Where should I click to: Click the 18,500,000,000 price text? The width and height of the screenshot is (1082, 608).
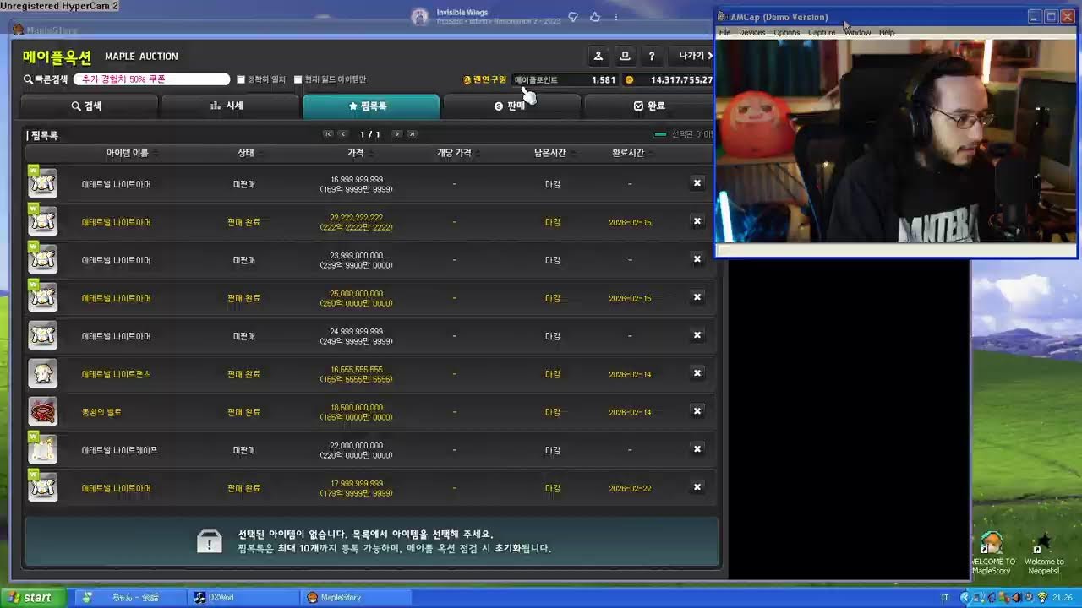pos(356,407)
